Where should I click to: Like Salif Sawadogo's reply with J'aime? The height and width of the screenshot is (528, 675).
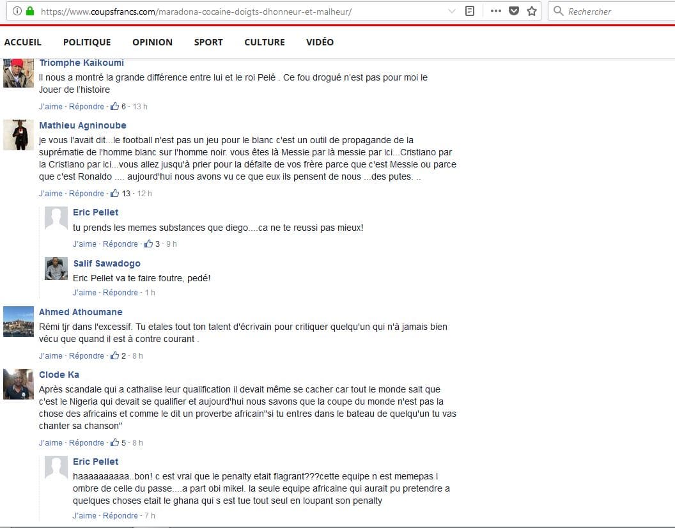pos(84,292)
